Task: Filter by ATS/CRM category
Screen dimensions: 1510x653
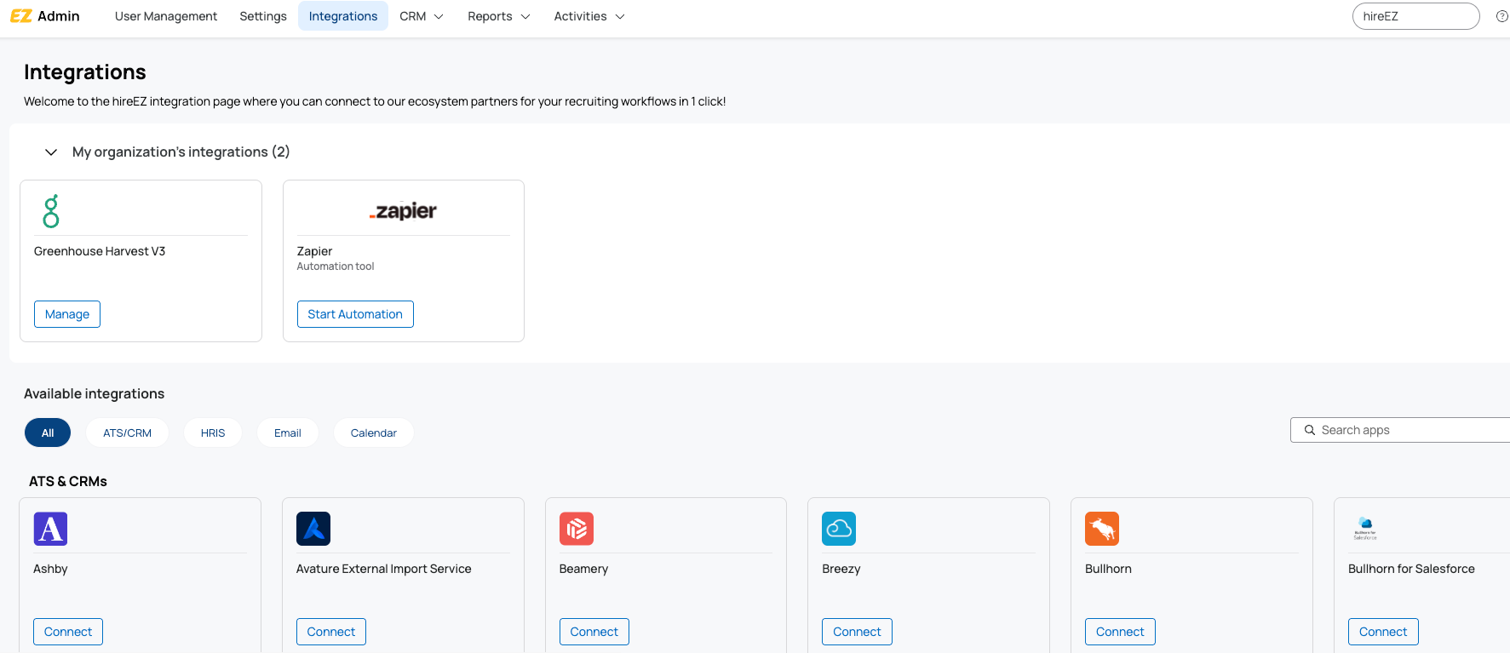Action: 128,432
